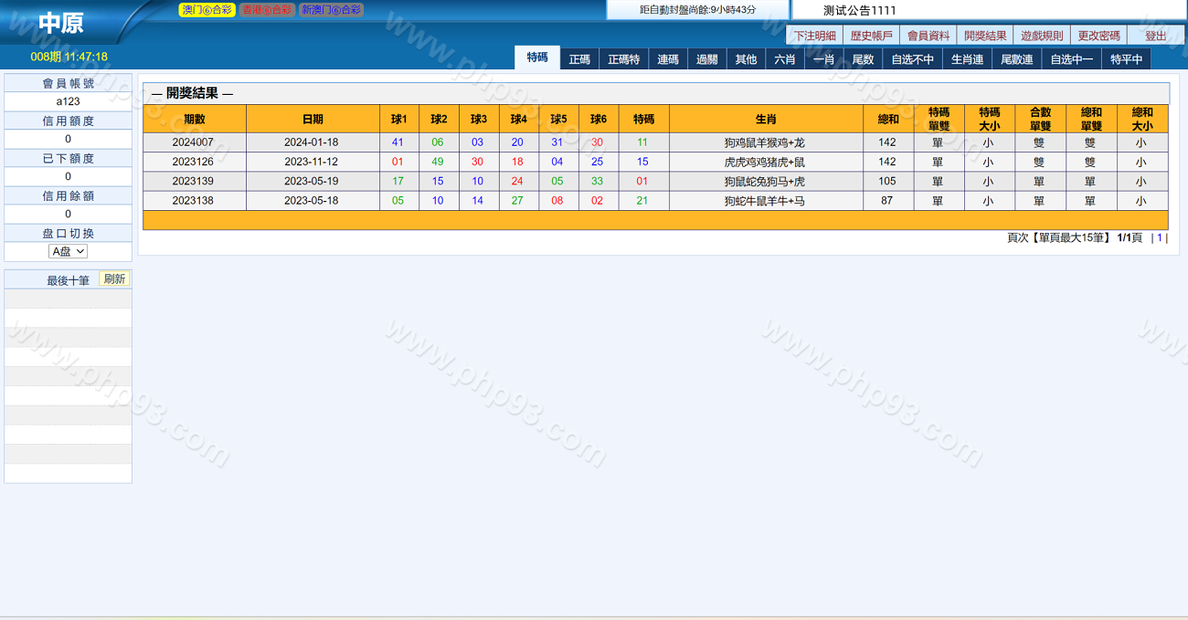The width and height of the screenshot is (1188, 620).
Task: Go to page 1 in pagination
Action: point(1160,237)
